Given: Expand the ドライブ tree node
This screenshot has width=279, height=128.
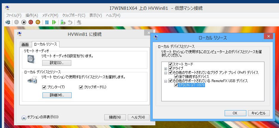Looking at the screenshot, I should pos(166,69).
